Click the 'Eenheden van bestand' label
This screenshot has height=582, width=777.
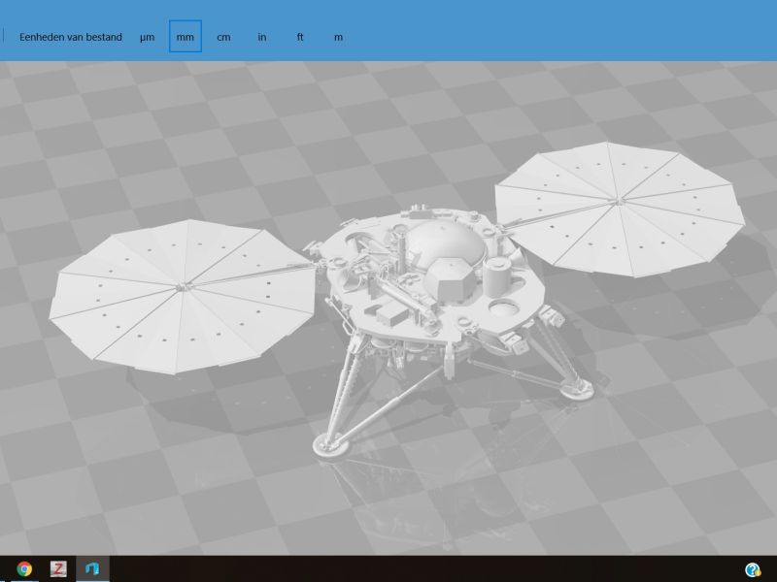(x=71, y=37)
